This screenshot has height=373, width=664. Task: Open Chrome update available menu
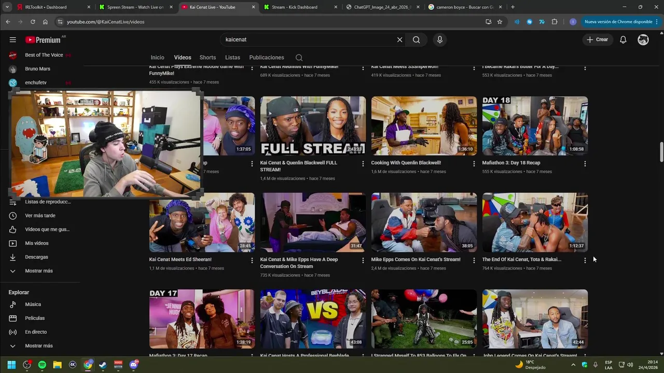click(621, 22)
